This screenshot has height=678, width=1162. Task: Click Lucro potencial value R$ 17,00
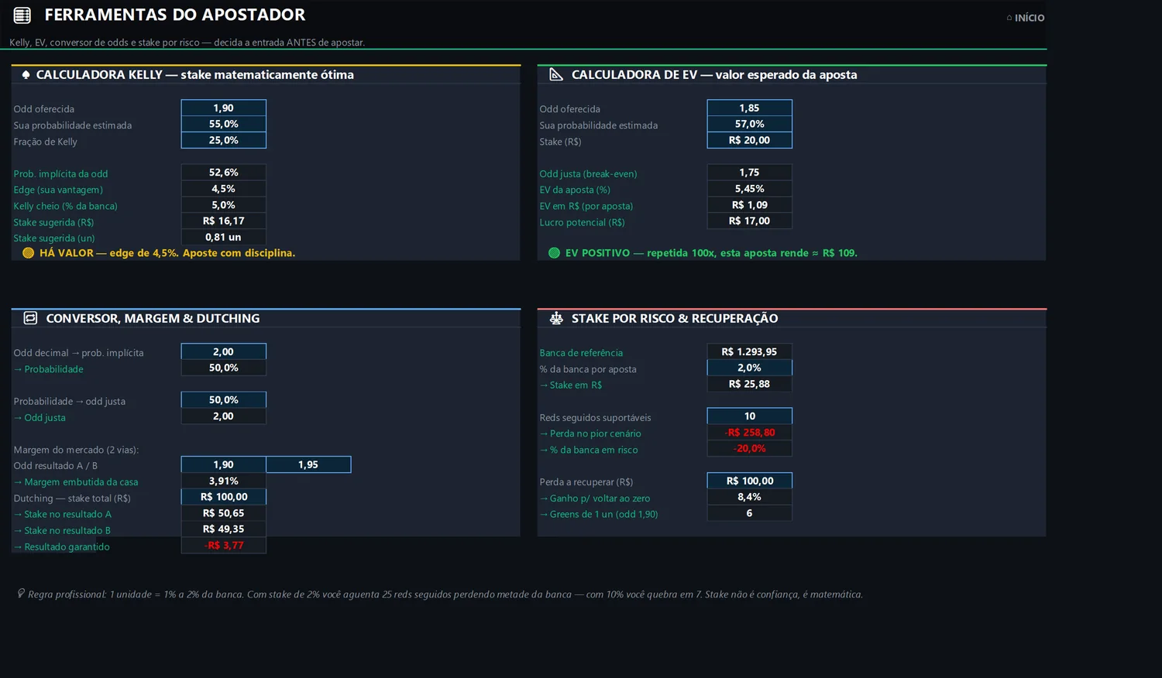[750, 221]
